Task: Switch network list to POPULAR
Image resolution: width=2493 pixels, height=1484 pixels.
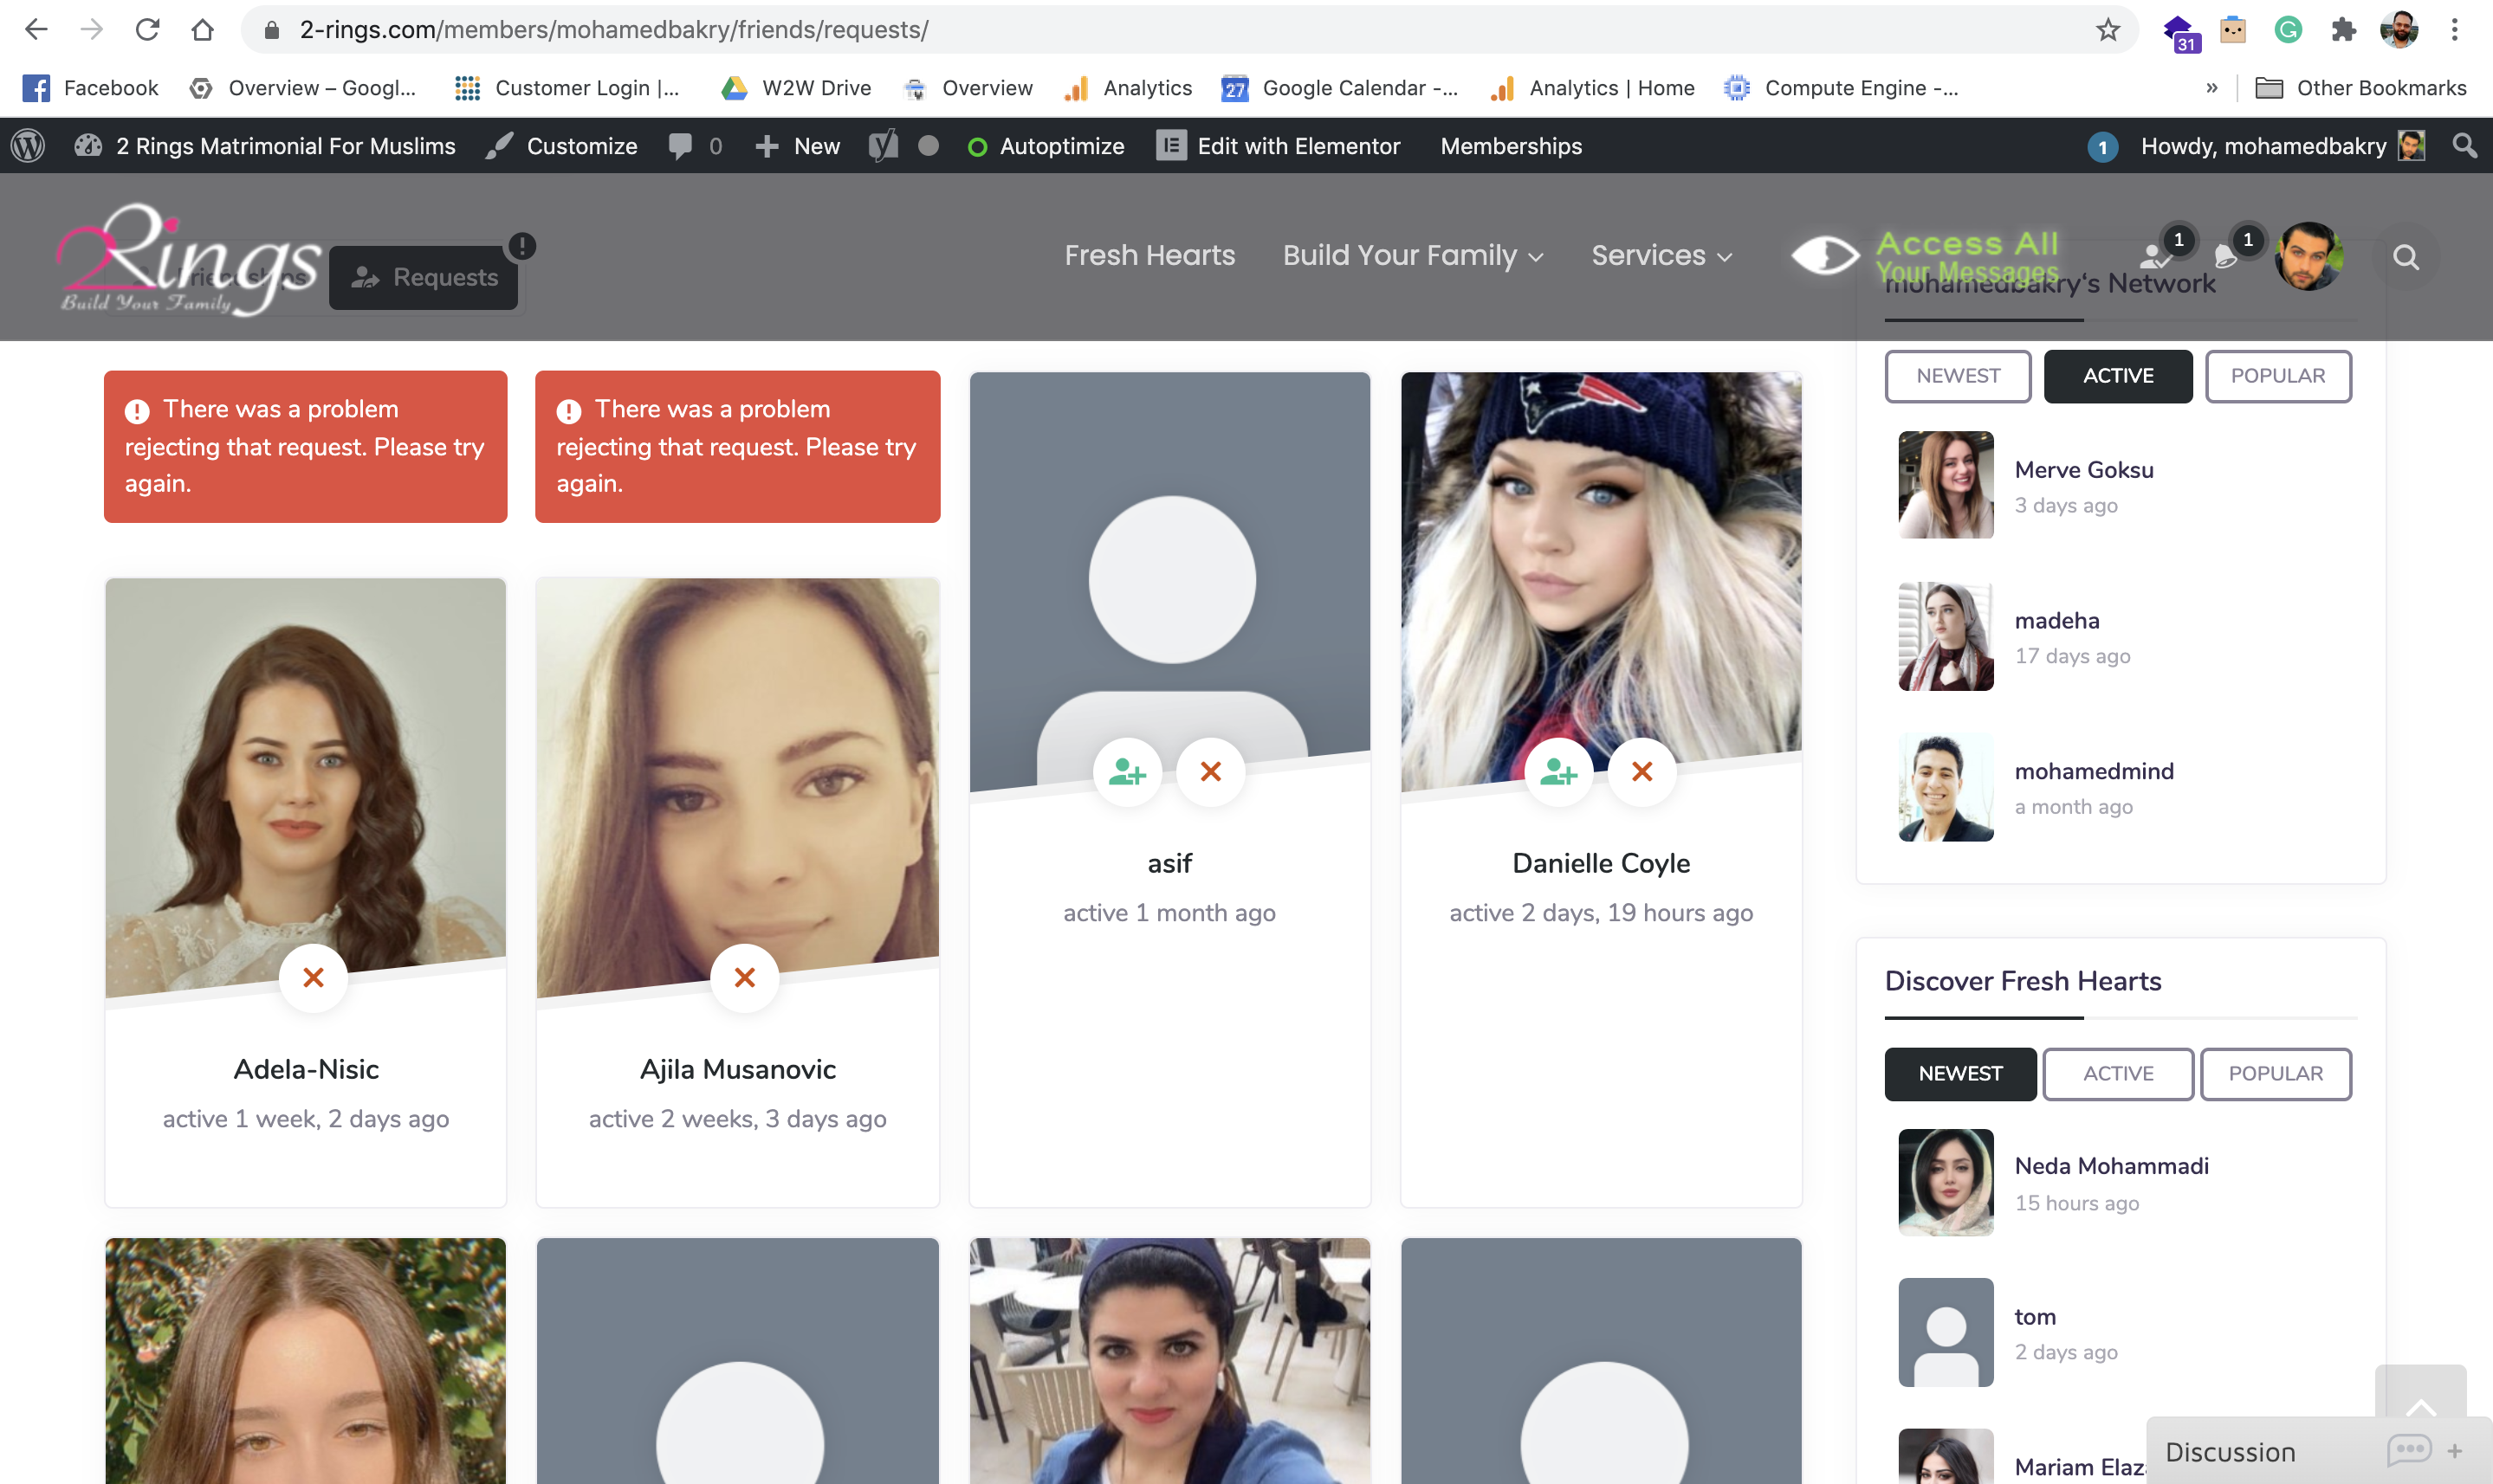Action: (2278, 376)
